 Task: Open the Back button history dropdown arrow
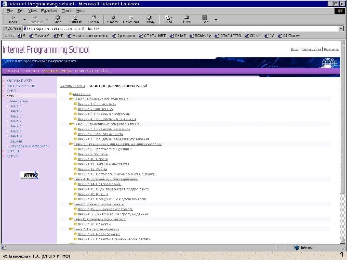click(x=25, y=20)
